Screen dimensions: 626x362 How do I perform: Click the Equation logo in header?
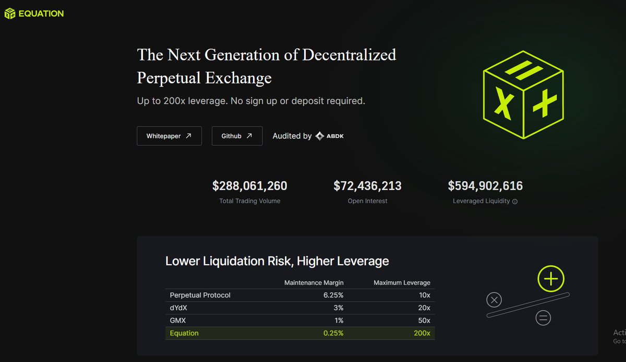pos(34,14)
